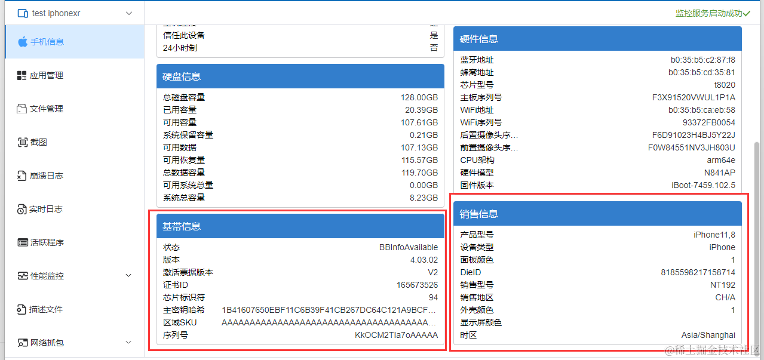Click the 截图 capture icon
Screen dimensions: 764x360
[23, 142]
